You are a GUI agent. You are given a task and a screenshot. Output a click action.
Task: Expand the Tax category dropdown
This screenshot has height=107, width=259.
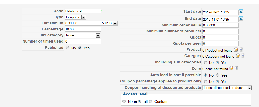click(x=83, y=35)
